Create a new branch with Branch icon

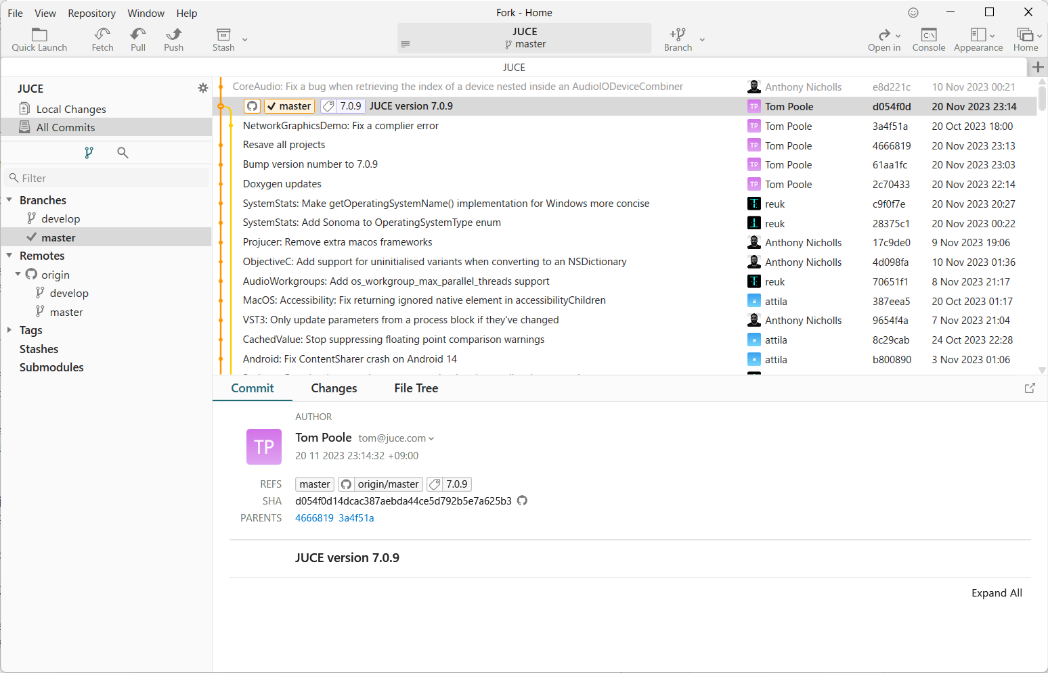[x=678, y=40]
